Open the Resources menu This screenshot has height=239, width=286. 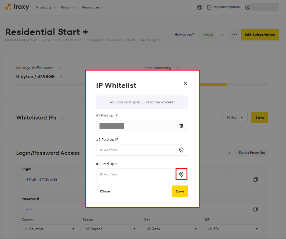click(92, 7)
